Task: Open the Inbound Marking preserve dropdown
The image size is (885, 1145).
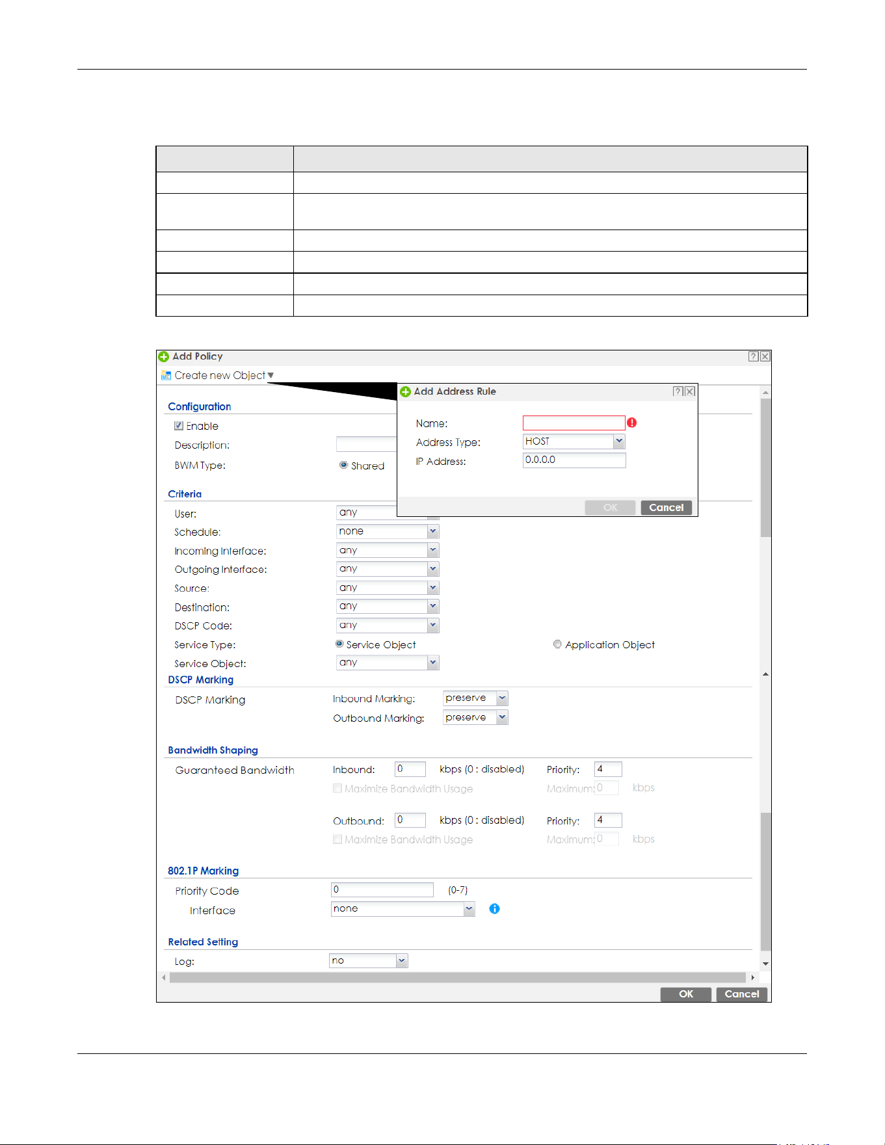Action: point(502,698)
